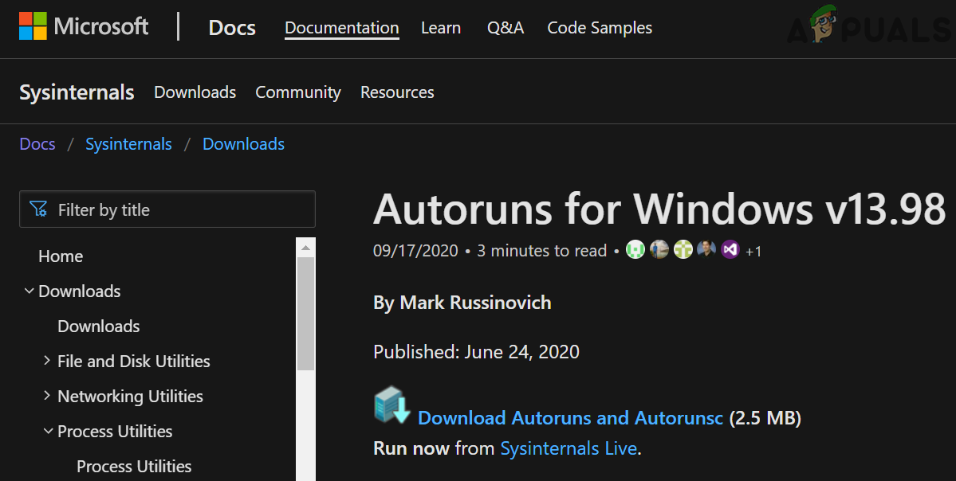Screen dimensions: 956x481
Task: Click the second contributor photo avatar
Action: pos(659,251)
